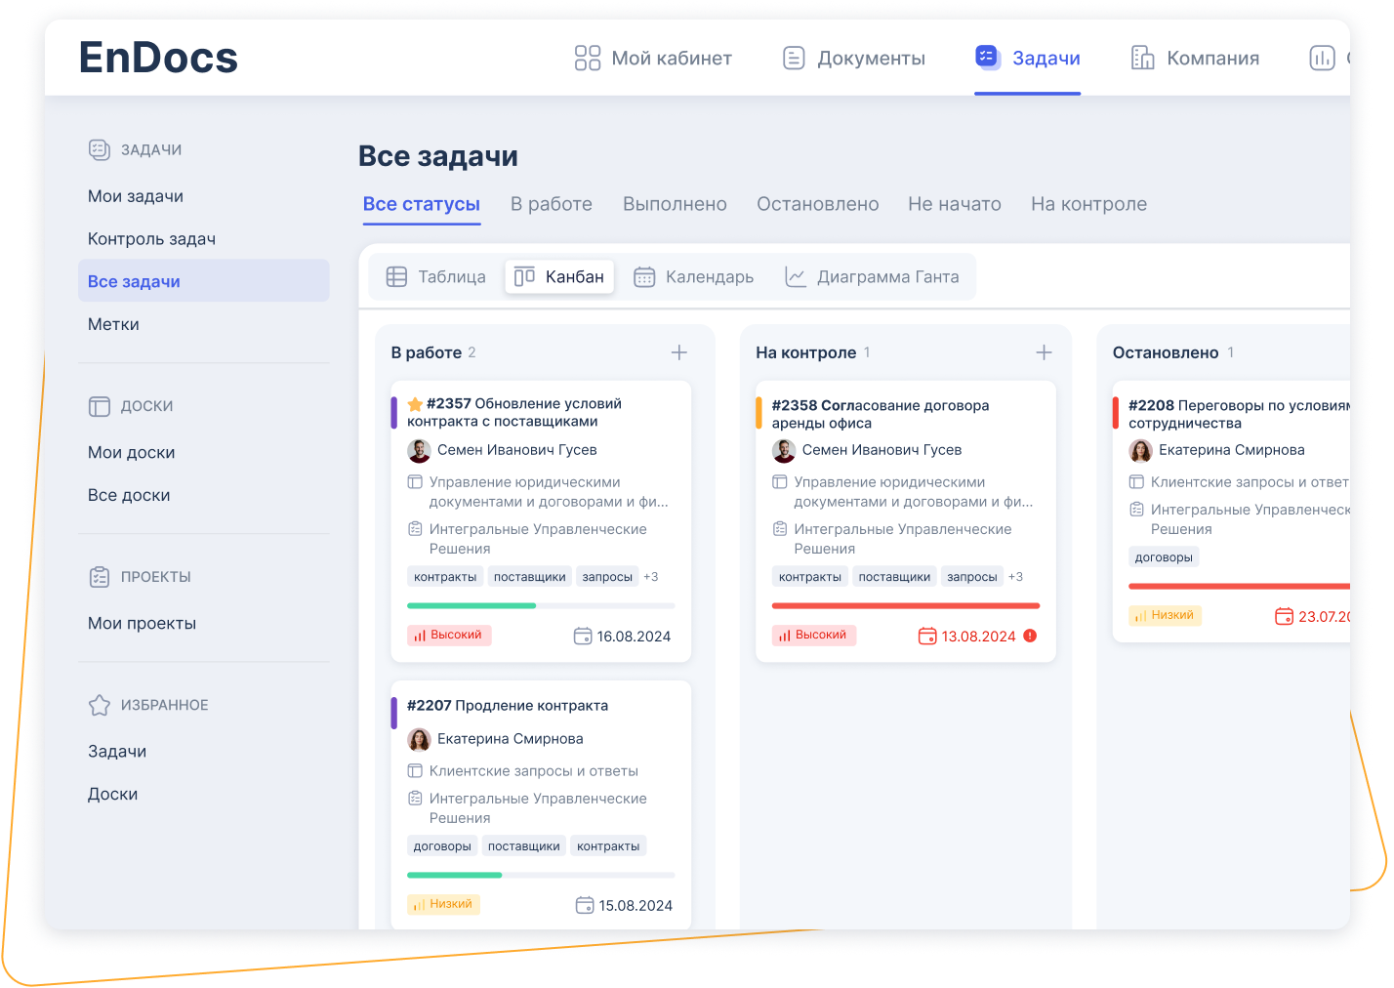The width and height of the screenshot is (1394, 988).
Task: Click the plus icon in В работе column
Action: pos(679,352)
